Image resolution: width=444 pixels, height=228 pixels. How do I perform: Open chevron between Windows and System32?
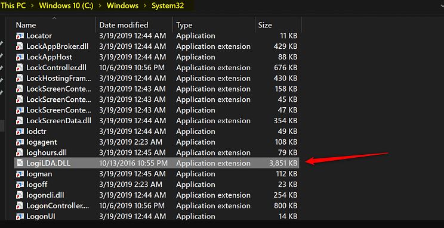point(145,6)
